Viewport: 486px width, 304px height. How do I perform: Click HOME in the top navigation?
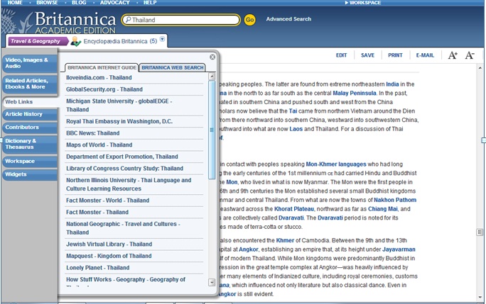[15, 2]
